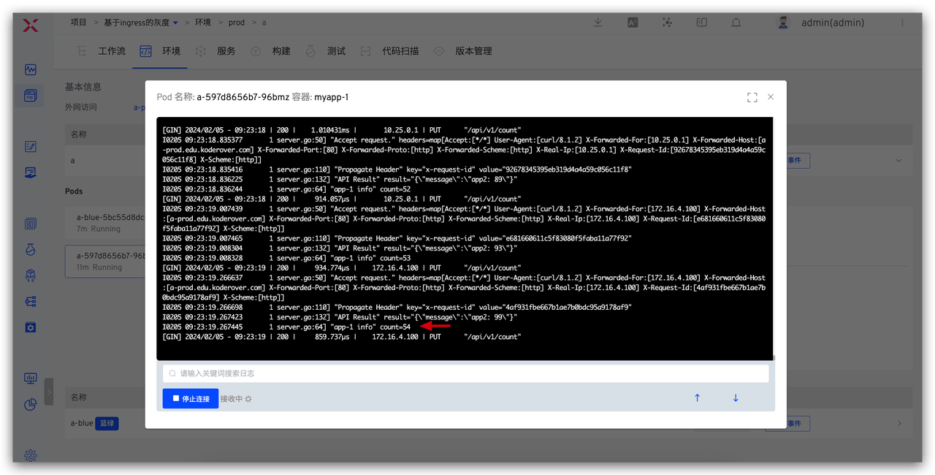Image resolution: width=935 pixels, height=475 pixels.
Task: Click the down arrow to scroll log bottom
Action: [x=736, y=398]
